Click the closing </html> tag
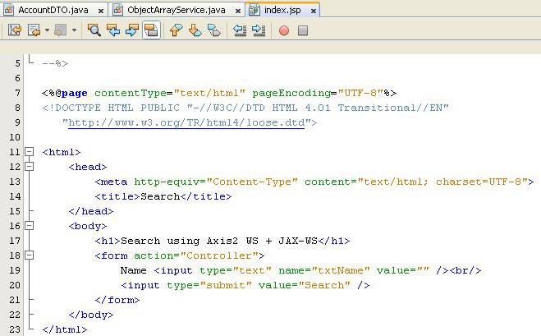 pos(65,329)
